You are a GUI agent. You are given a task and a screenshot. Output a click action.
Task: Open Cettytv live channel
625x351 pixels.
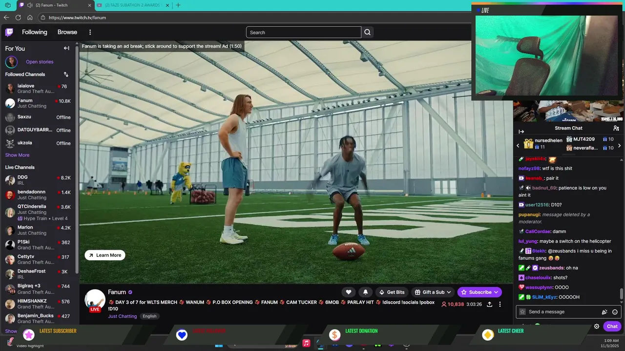(38, 259)
